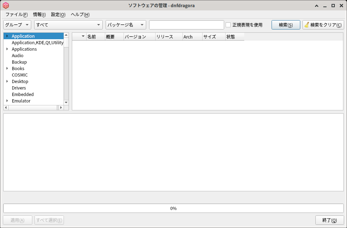
Task: Click the 終了(Q) quit button
Action: pyautogui.click(x=330, y=220)
